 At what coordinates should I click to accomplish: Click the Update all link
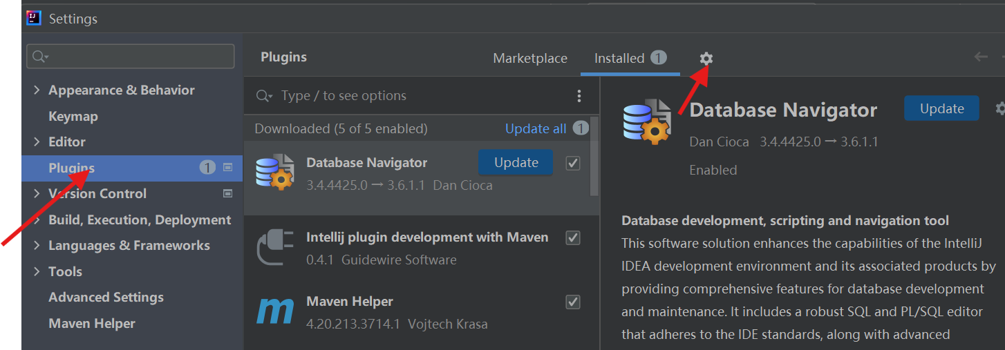pyautogui.click(x=536, y=129)
